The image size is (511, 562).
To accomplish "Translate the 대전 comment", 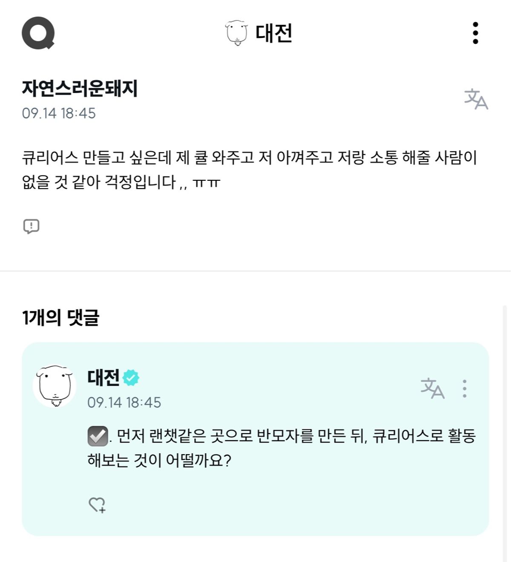I will pyautogui.click(x=432, y=388).
